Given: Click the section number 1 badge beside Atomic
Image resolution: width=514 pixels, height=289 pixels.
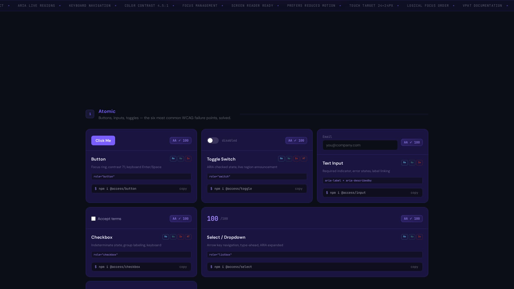Looking at the screenshot, I should (90, 114).
